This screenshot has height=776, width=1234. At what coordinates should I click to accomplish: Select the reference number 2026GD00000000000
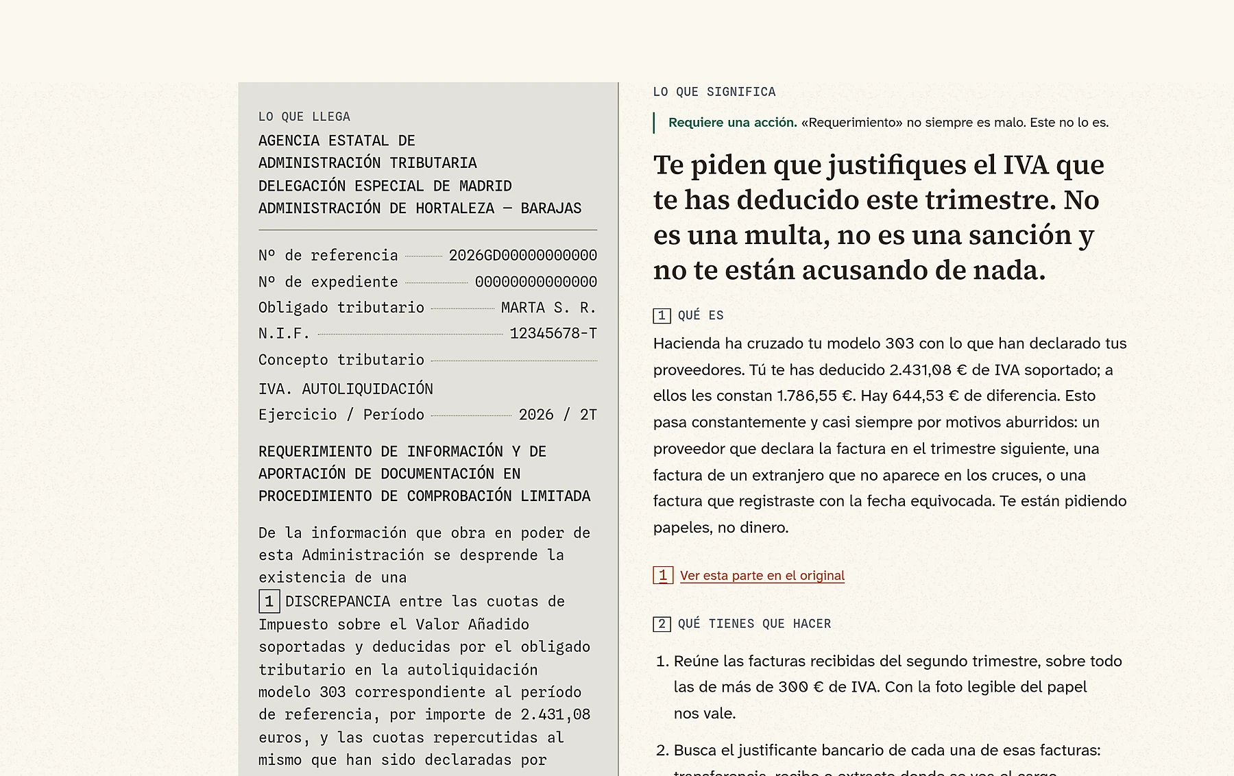(x=523, y=256)
